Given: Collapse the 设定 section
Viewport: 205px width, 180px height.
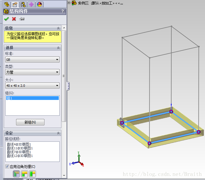Looking at the screenshot, I should click(58, 133).
